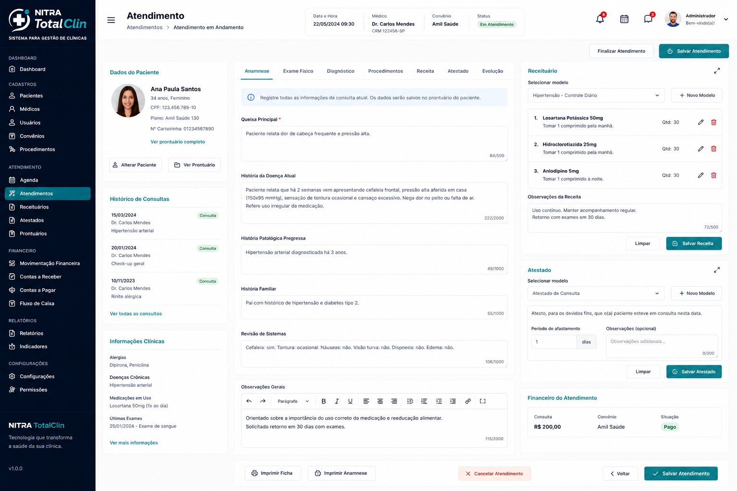Open the Hipertensão - Controle Diário model dropdown

click(596, 95)
